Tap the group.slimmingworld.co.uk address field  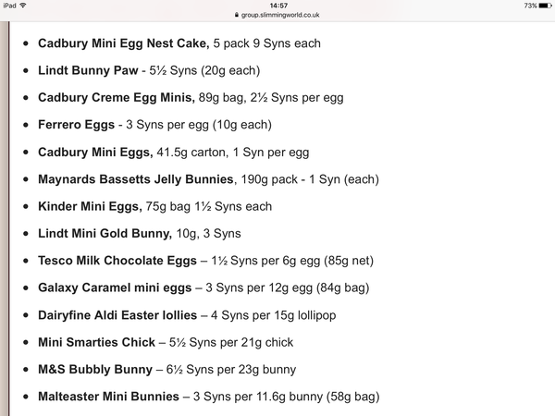[x=277, y=15]
